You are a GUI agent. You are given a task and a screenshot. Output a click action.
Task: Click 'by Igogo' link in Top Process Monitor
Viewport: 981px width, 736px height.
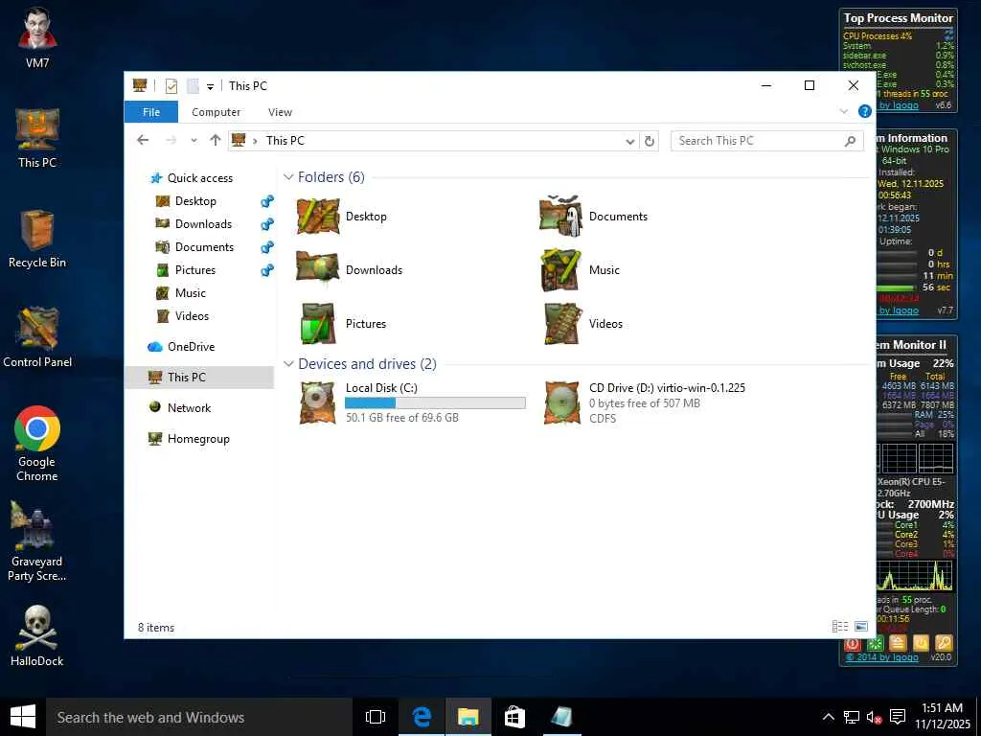pos(899,105)
